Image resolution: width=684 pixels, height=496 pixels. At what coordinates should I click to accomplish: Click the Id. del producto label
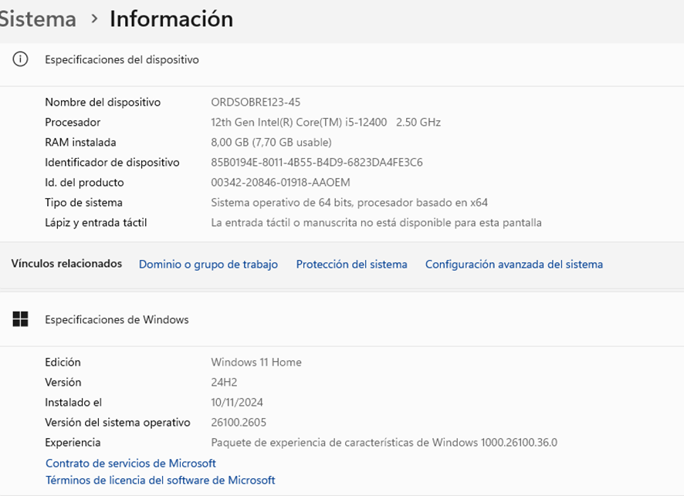(84, 182)
